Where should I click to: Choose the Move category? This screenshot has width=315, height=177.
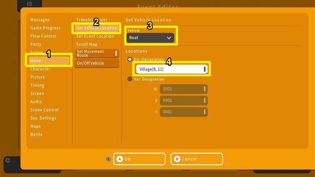tap(49, 60)
